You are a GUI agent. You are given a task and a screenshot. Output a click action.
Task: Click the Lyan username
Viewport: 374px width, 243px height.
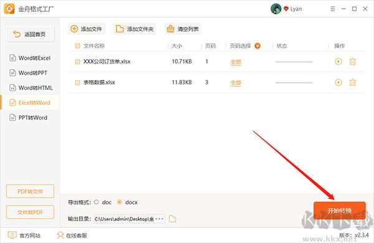tap(296, 9)
